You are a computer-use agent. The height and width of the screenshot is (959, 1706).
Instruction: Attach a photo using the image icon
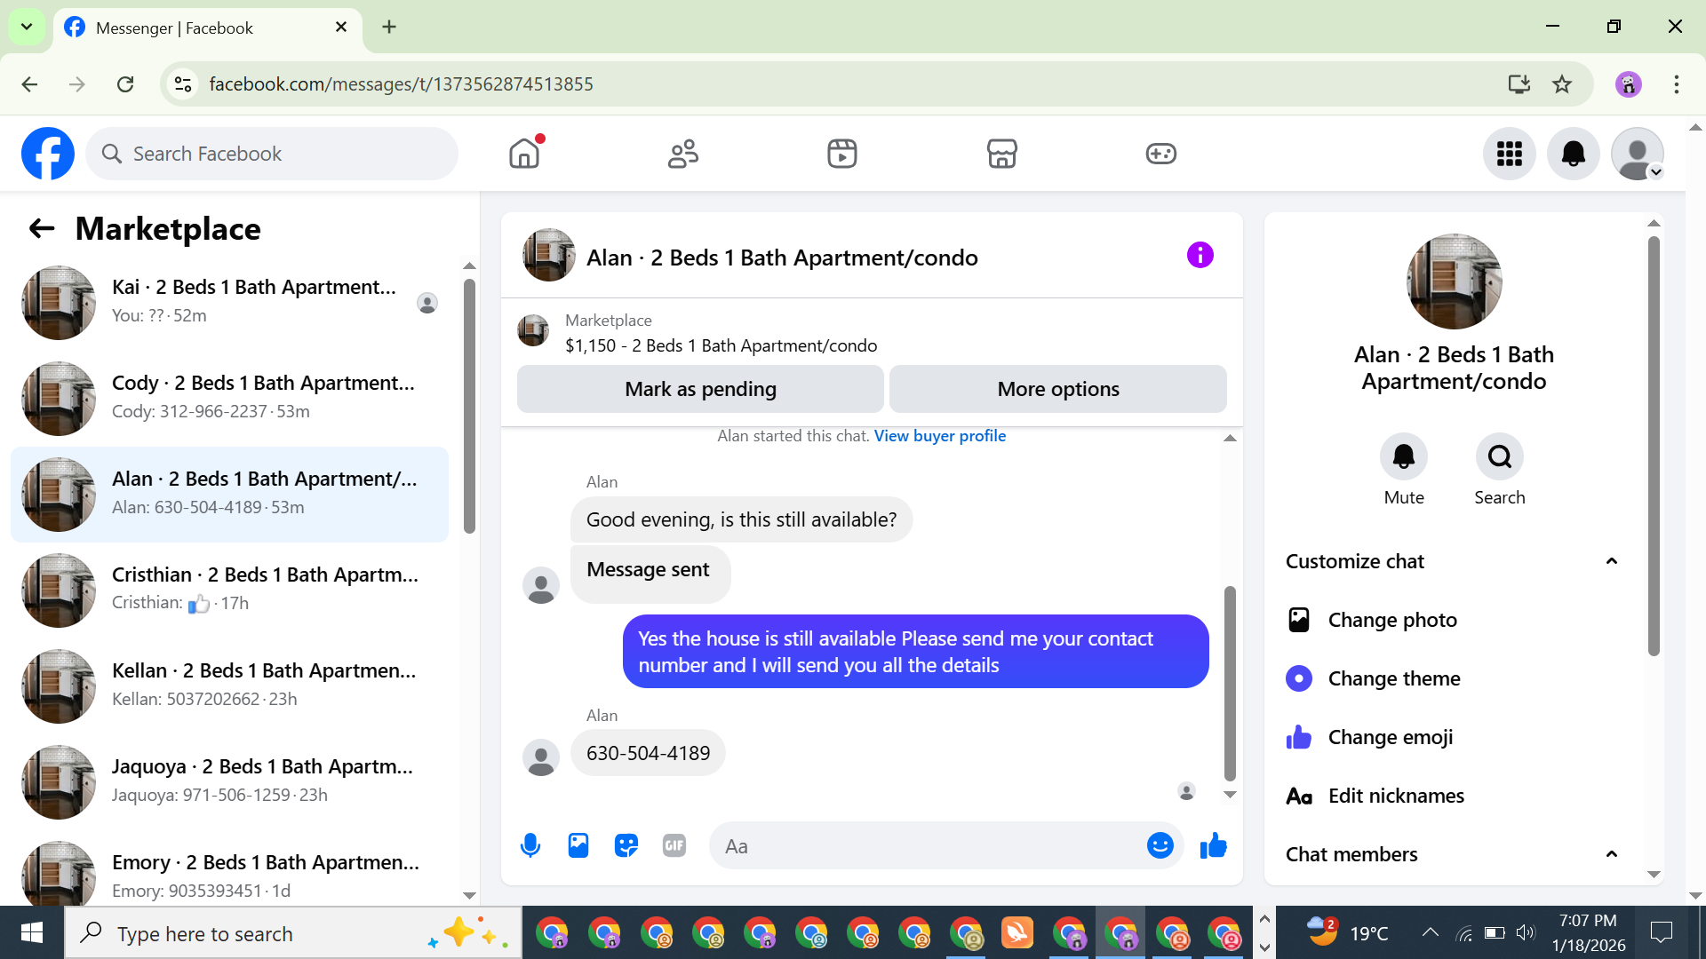tap(578, 845)
